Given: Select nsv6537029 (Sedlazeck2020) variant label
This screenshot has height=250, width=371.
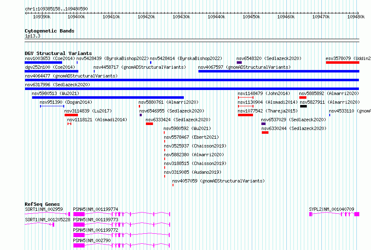Looking at the screenshot, I should pos(293,120).
